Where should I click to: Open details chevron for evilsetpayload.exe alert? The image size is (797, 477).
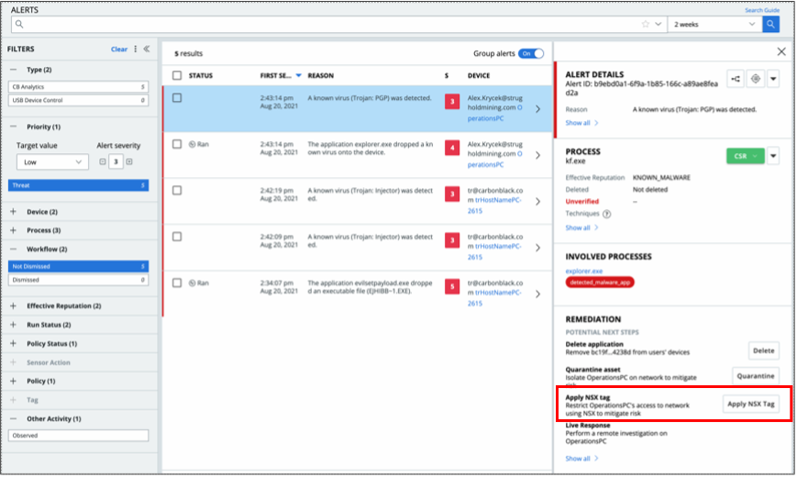coord(537,294)
